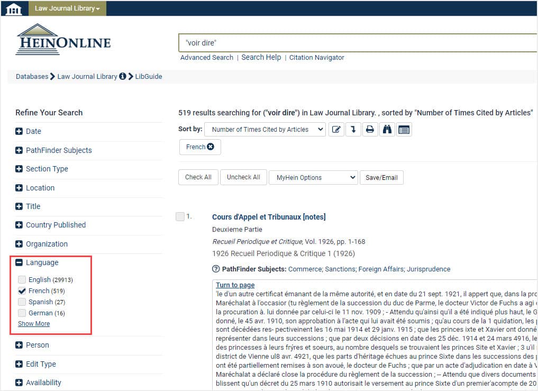Expand the Organization filter

click(x=19, y=244)
